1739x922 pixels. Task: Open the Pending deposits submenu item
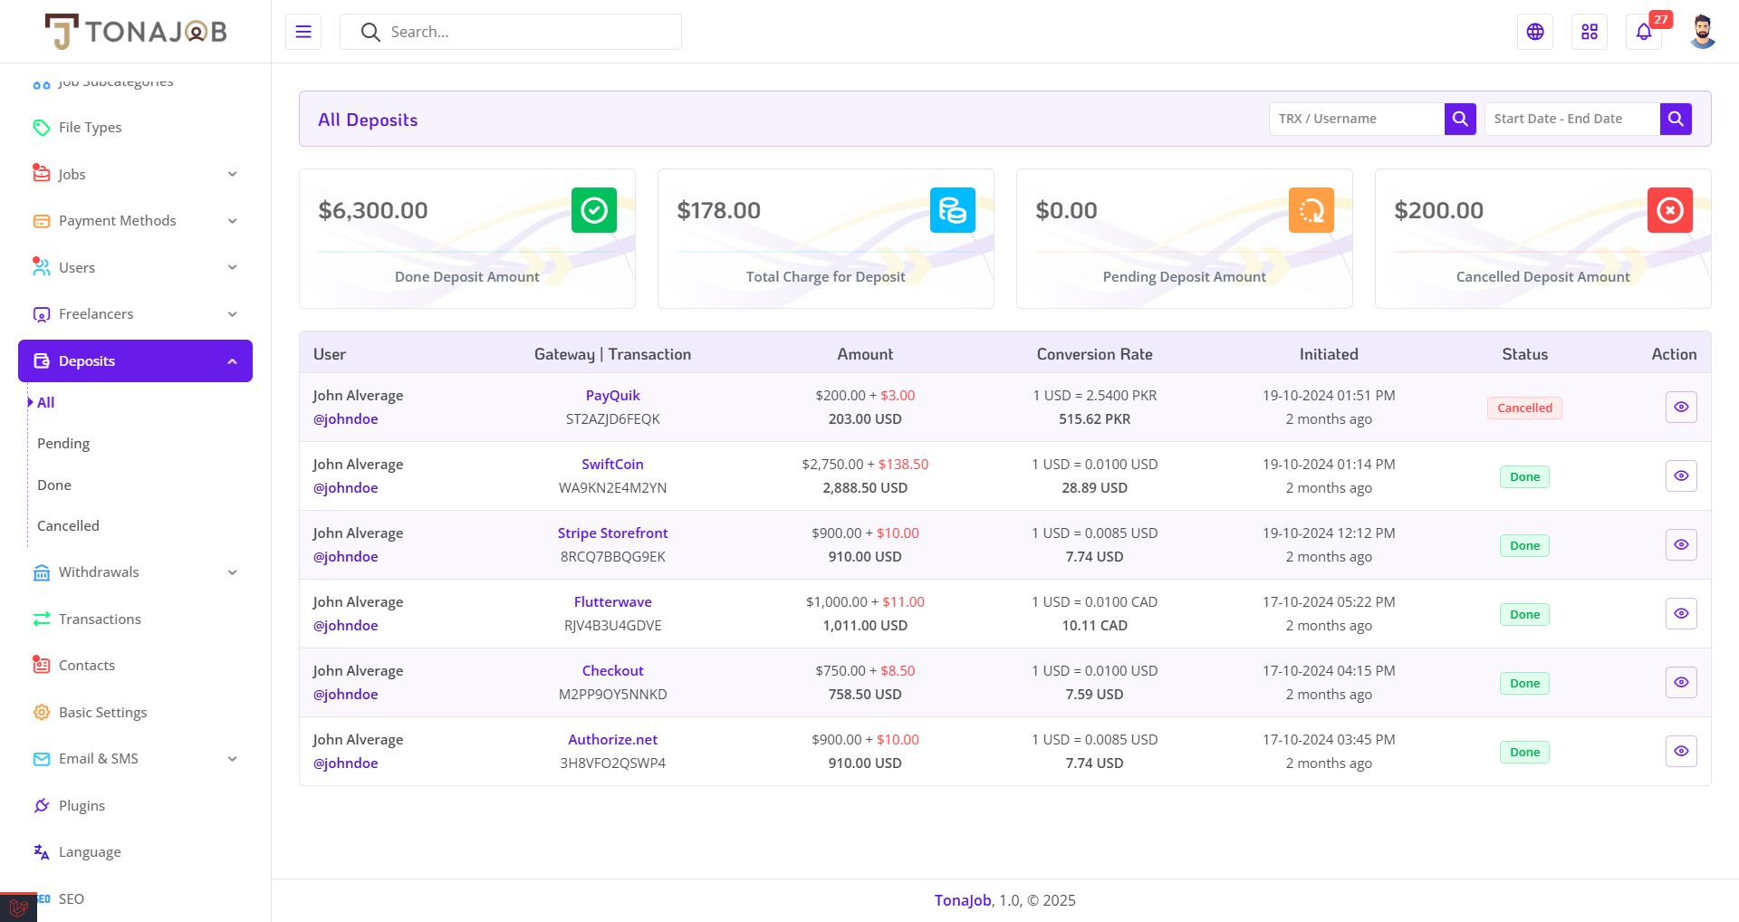tap(63, 444)
